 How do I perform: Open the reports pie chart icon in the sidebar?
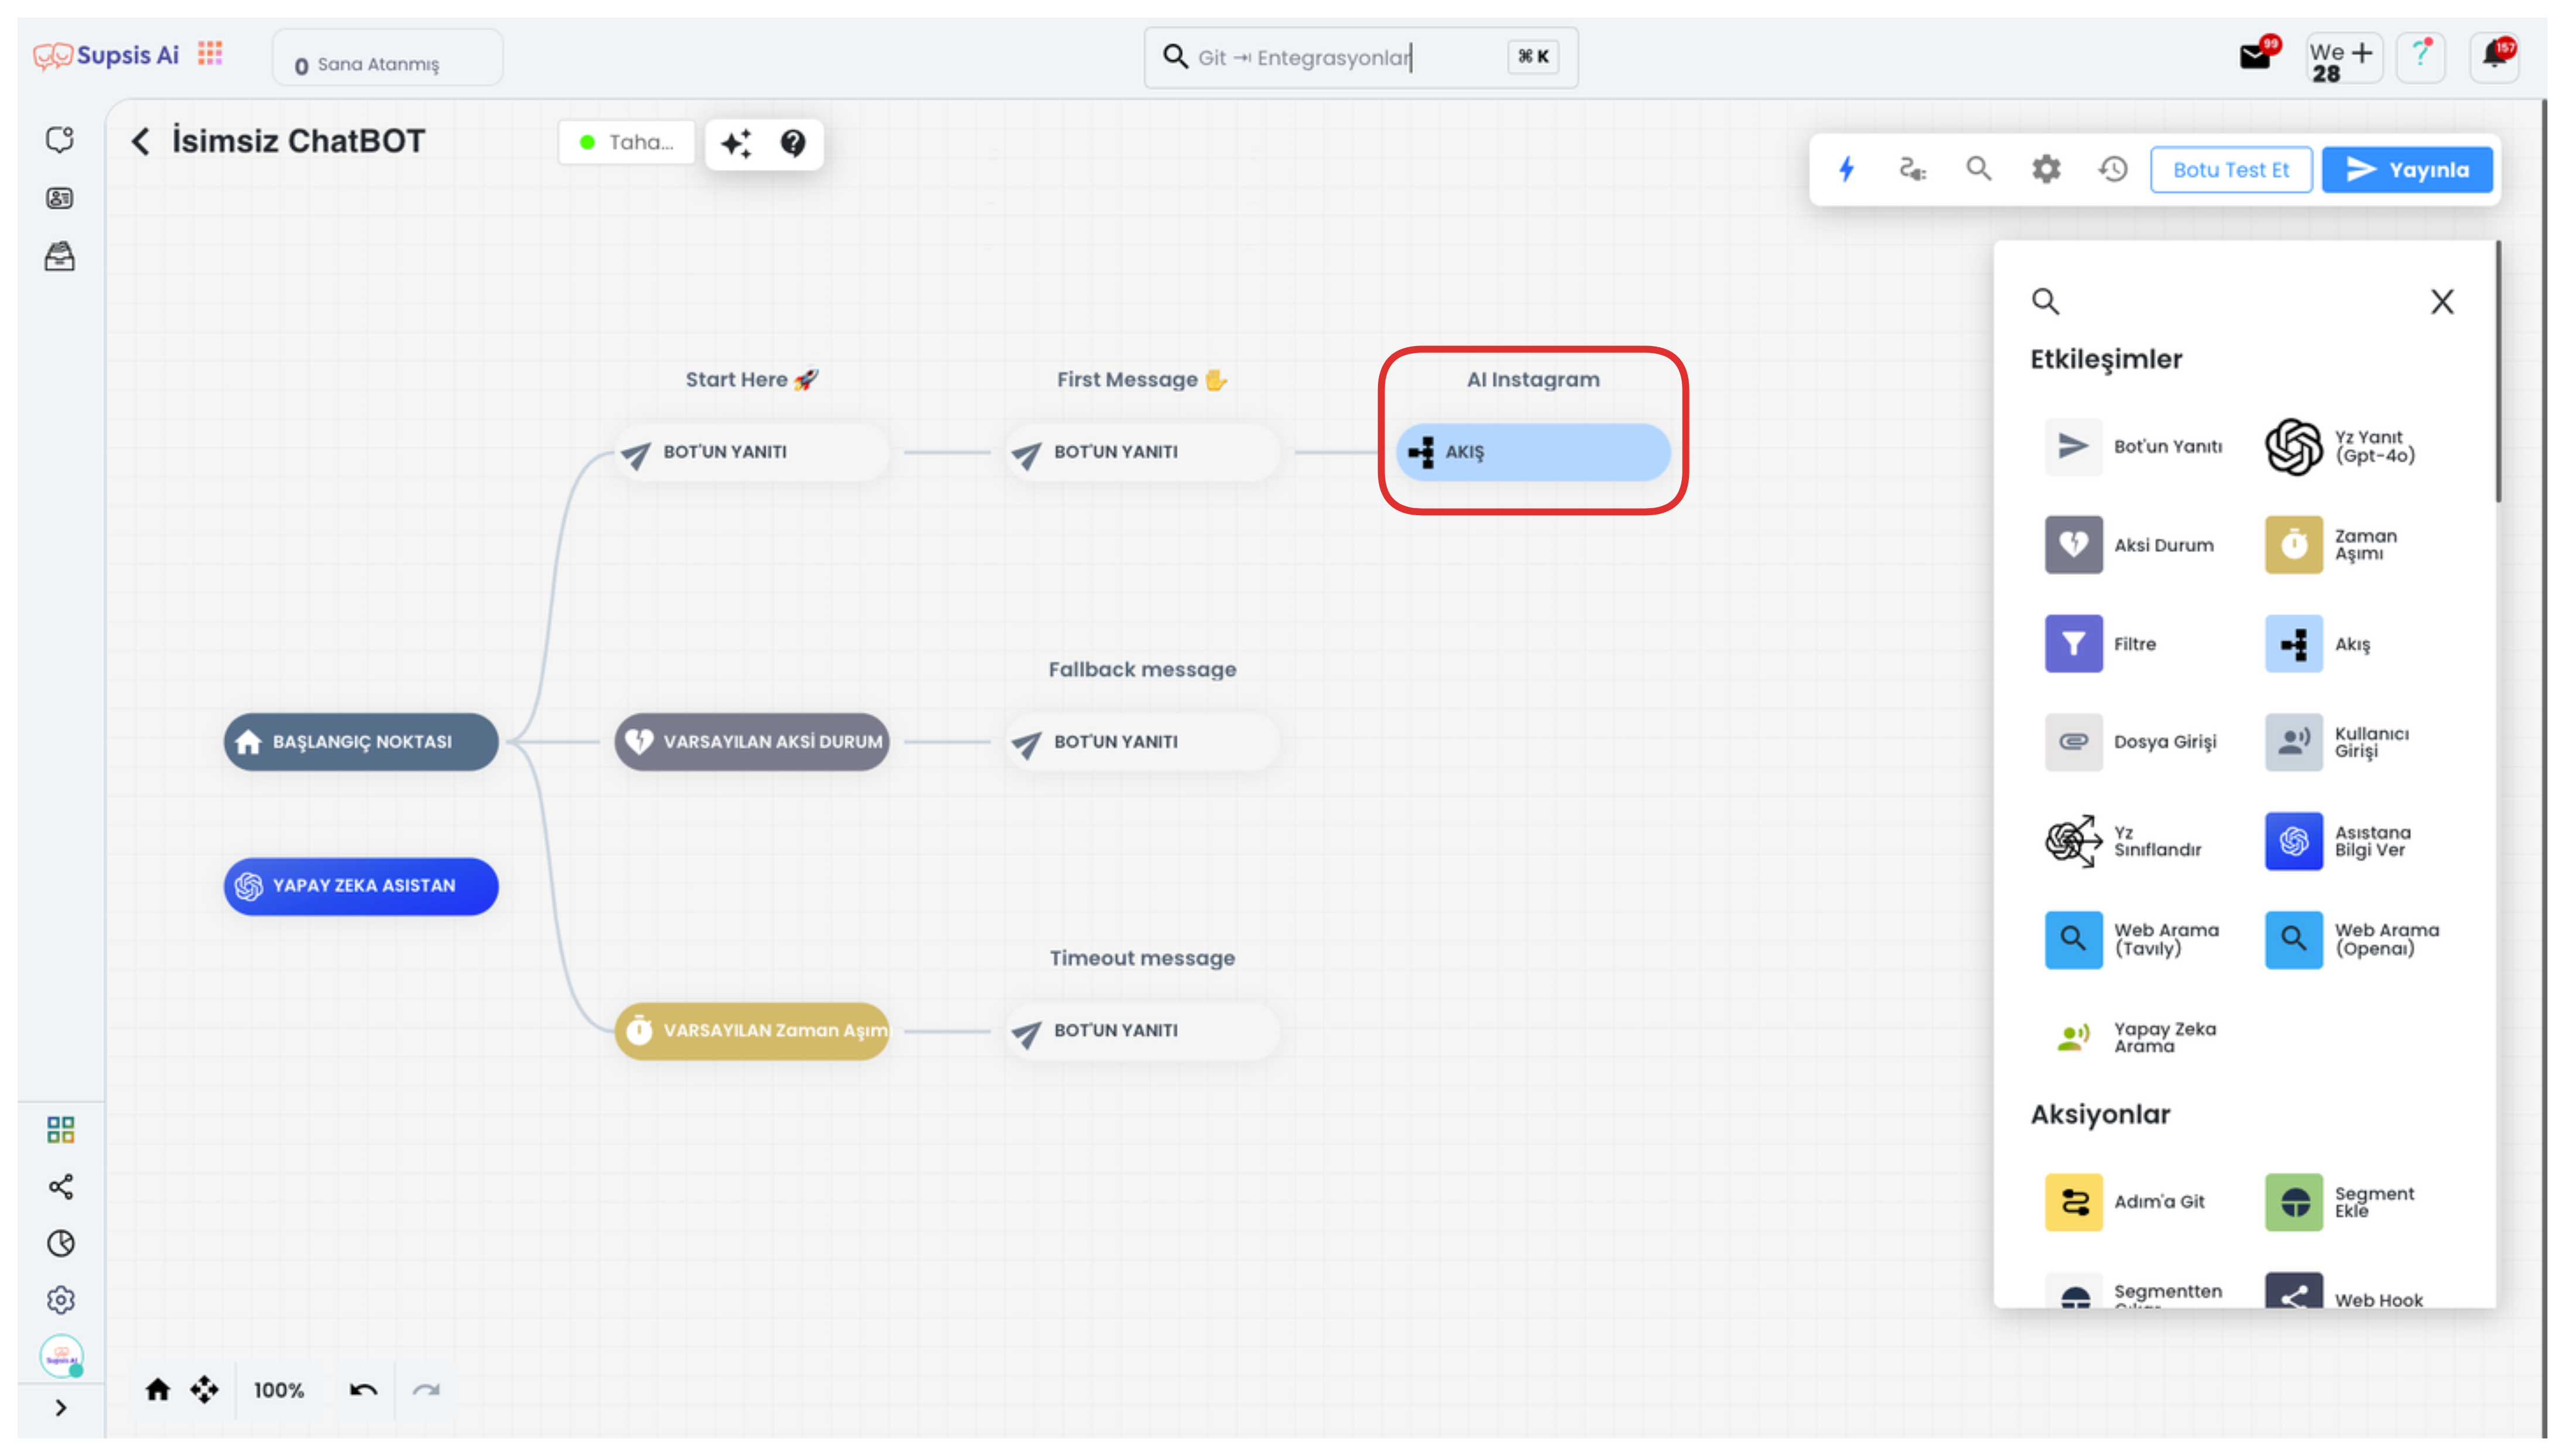[x=61, y=1243]
